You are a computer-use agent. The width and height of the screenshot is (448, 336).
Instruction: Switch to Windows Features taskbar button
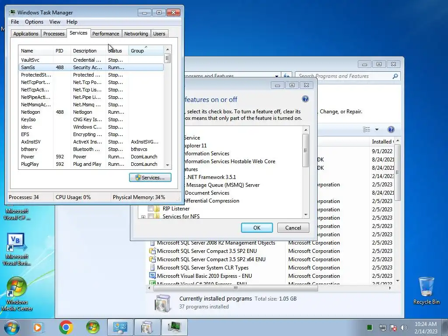coord(147,327)
